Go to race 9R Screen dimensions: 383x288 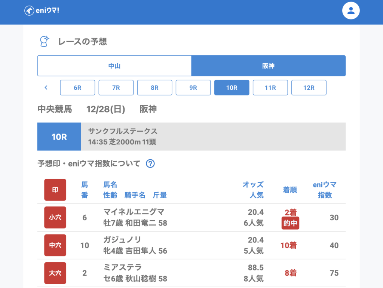(193, 88)
